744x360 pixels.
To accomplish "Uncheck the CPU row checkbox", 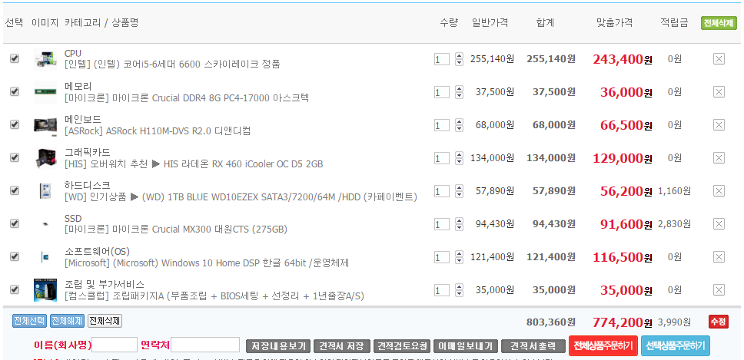I will [x=15, y=58].
